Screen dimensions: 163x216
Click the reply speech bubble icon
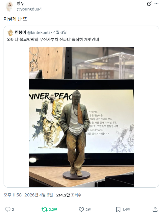[x=8, y=209]
